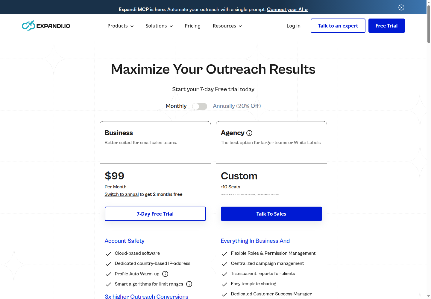This screenshot has width=431, height=299.
Task: Click the $99 price text
Action: (x=114, y=176)
